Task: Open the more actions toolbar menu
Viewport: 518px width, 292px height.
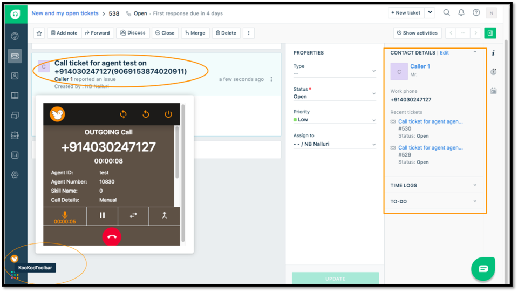Action: pos(249,33)
